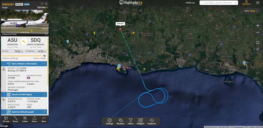263x128 pixels.
Task: Share this DWI3261 flight
Action: coord(34,119)
